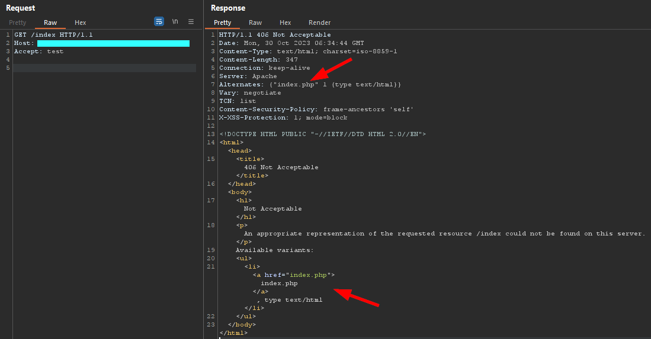Click the <head> opening tag
Viewport: 651px width, 339px height.
(239, 151)
